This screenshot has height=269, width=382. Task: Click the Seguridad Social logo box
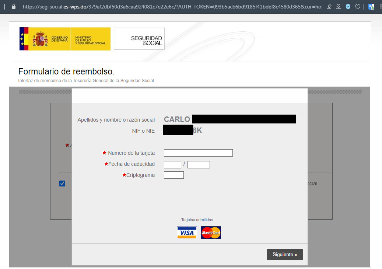coord(139,39)
